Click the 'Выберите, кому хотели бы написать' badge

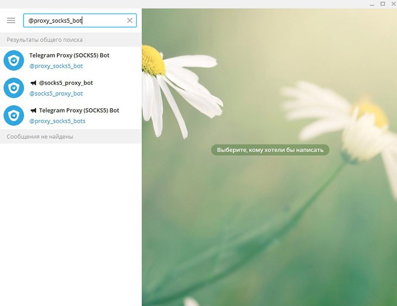pyautogui.click(x=270, y=150)
